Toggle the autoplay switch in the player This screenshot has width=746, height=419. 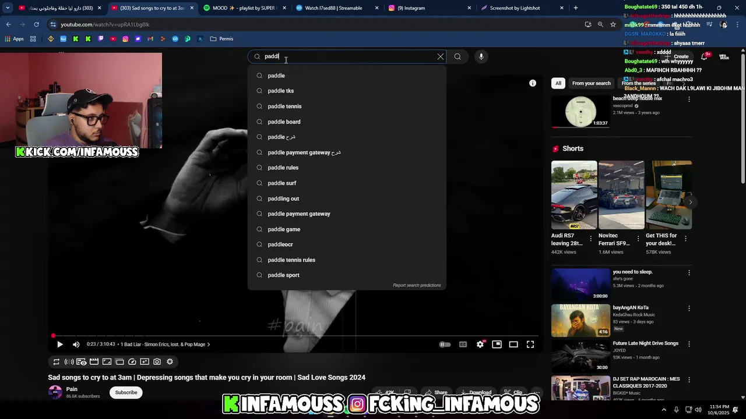445,345
